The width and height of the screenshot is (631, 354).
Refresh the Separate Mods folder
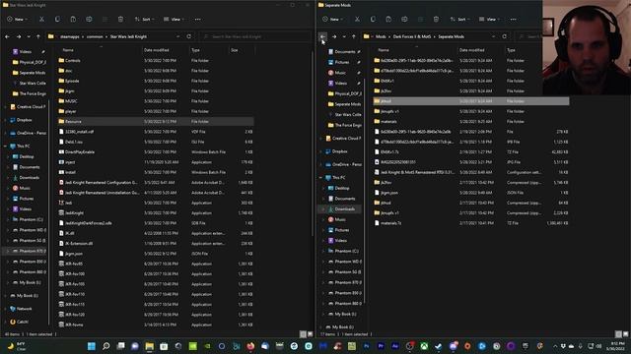(504, 36)
